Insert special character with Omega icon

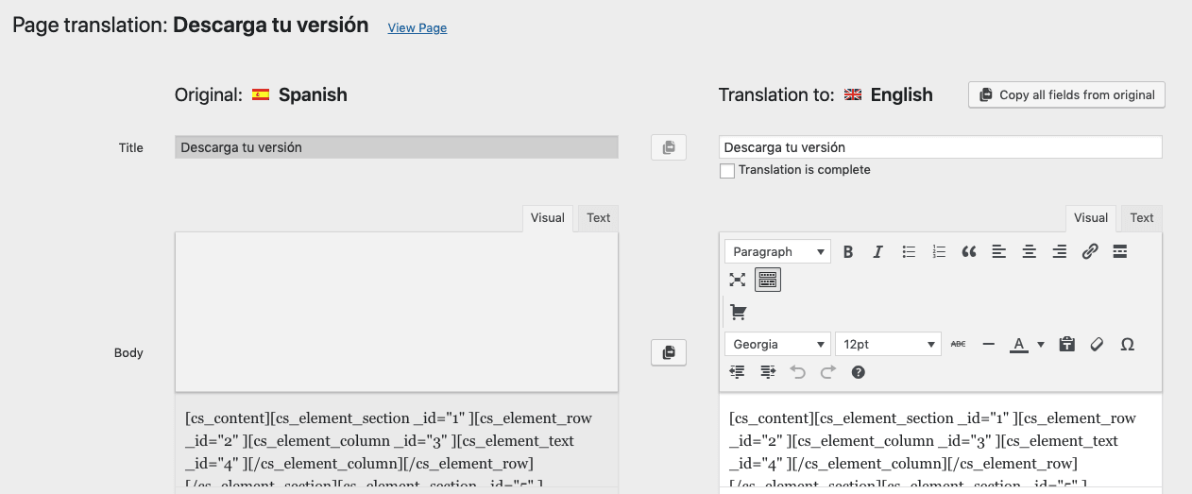pos(1127,344)
